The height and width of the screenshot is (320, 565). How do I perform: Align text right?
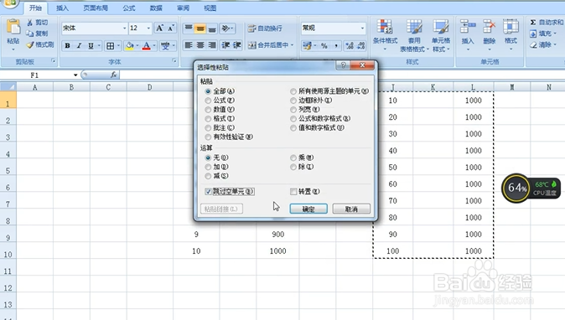coord(212,45)
